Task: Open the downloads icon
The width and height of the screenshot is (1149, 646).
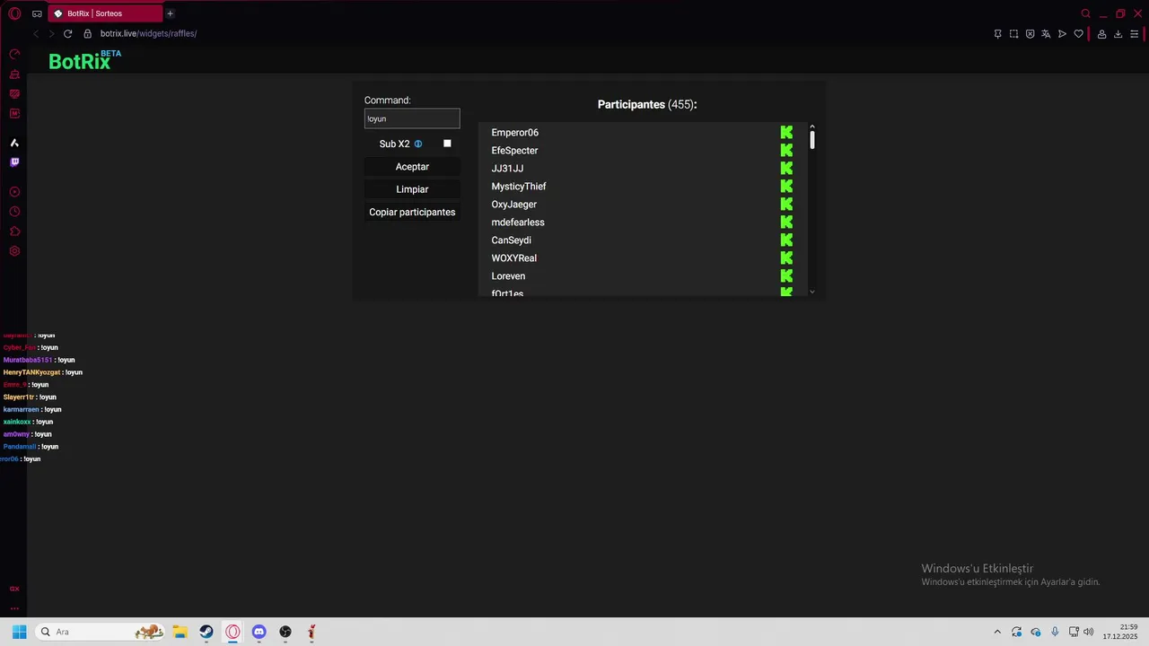Action: 1118,34
